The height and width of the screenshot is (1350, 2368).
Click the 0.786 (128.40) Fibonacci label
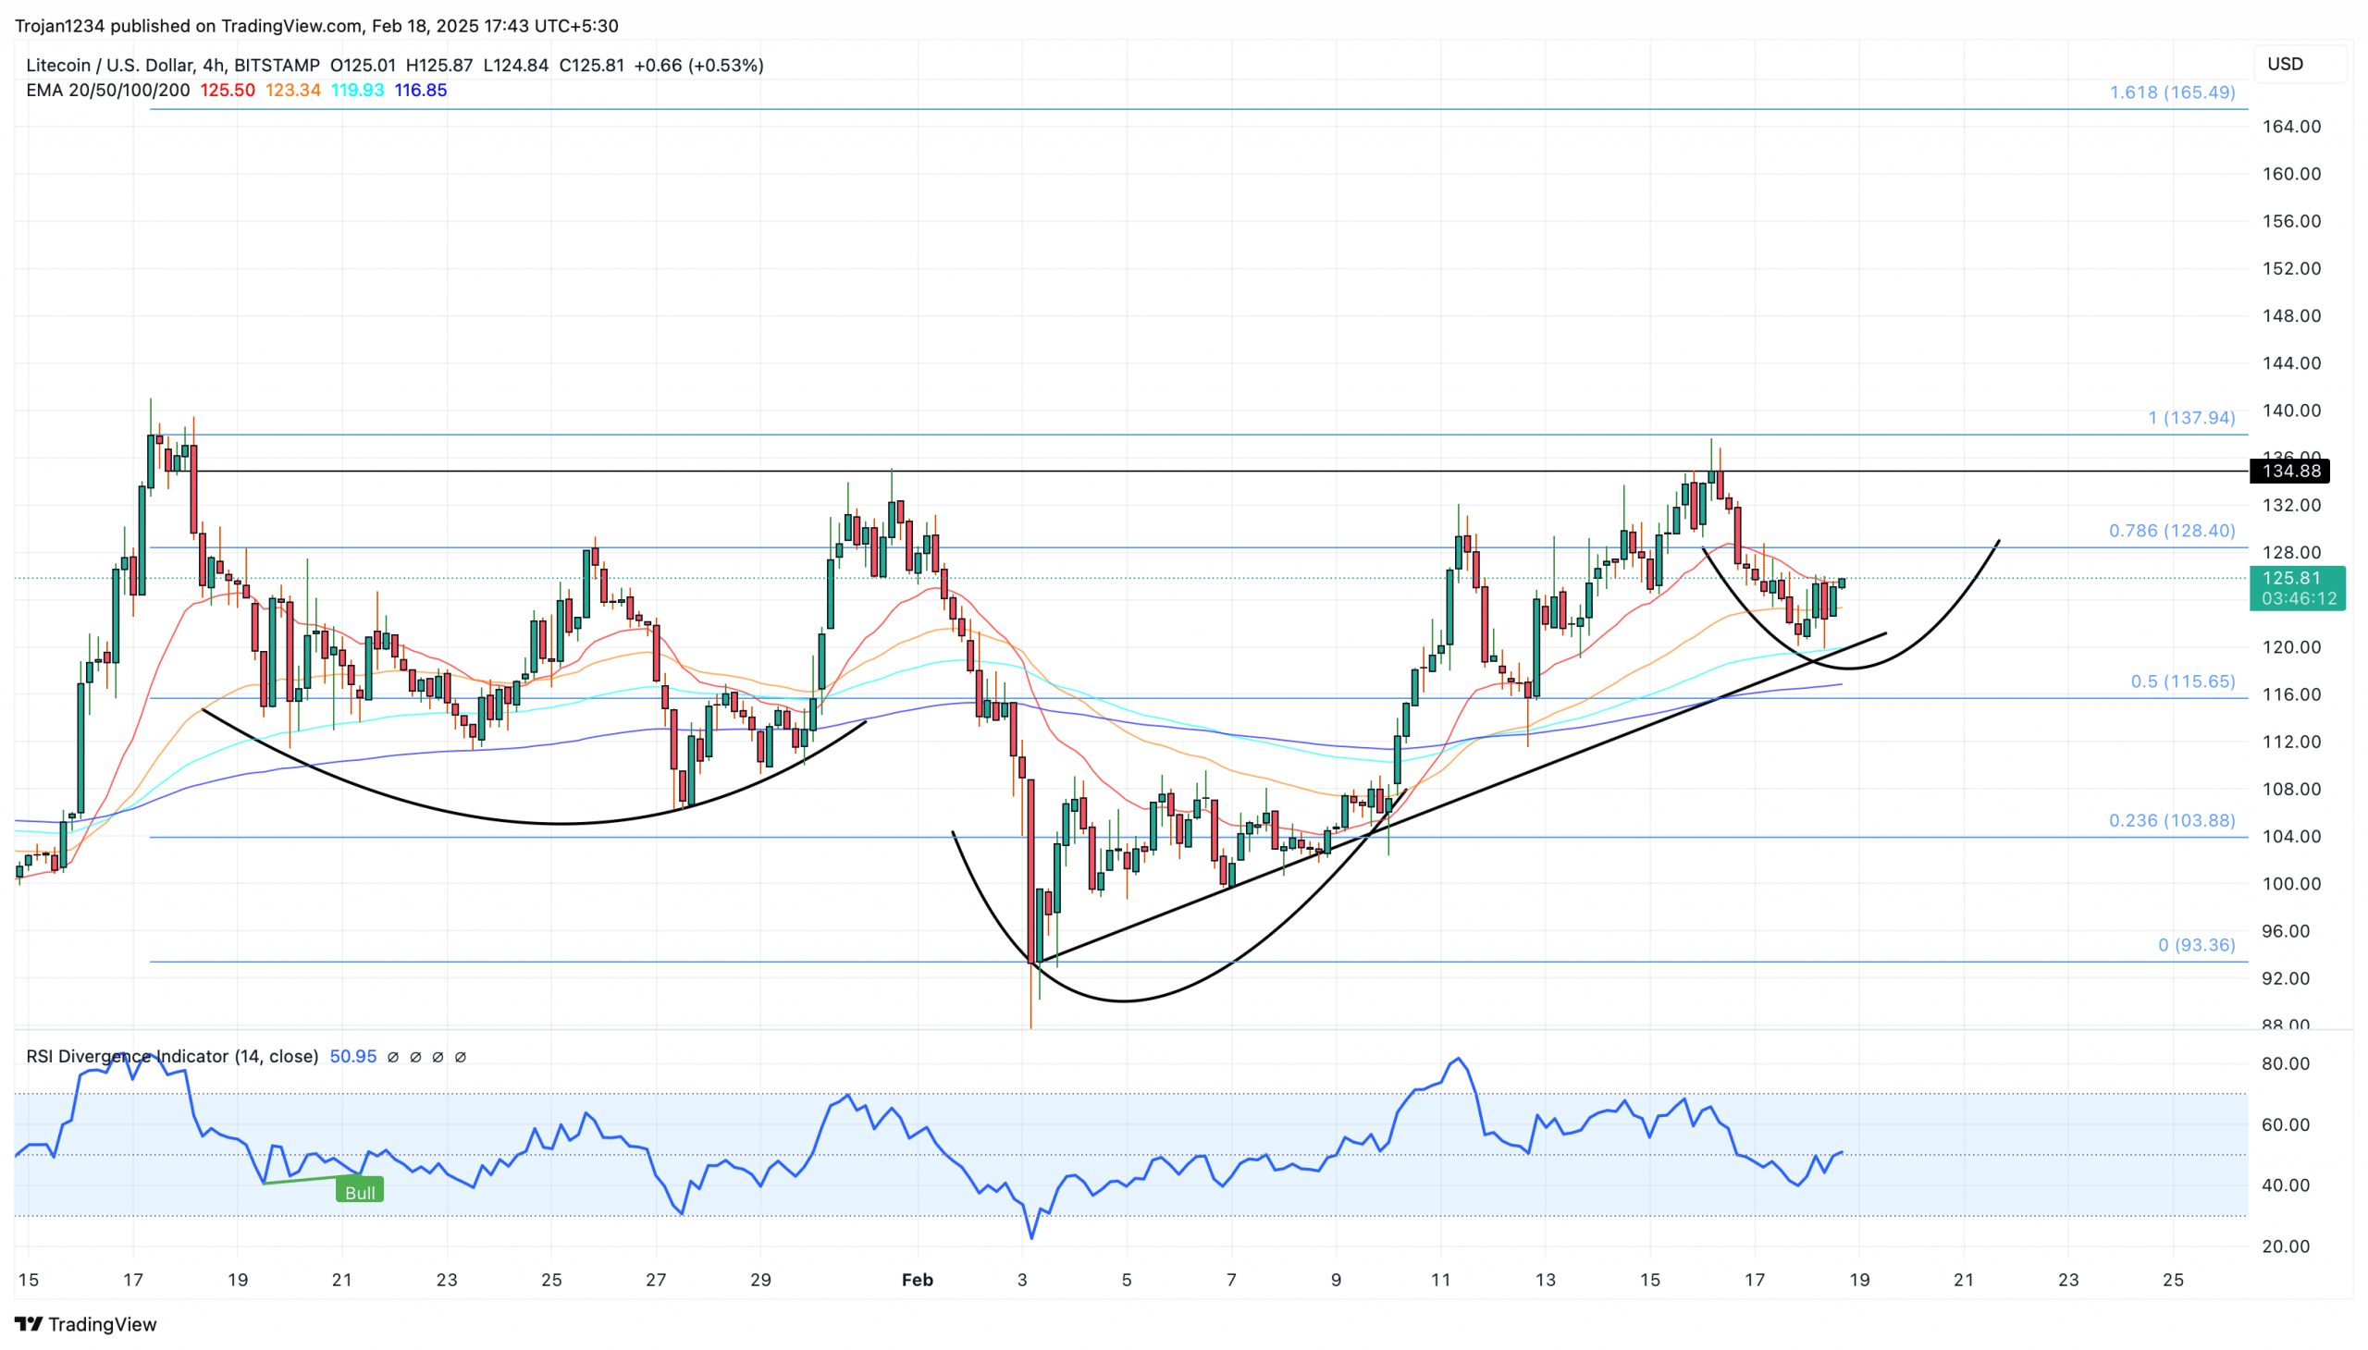tap(2171, 531)
